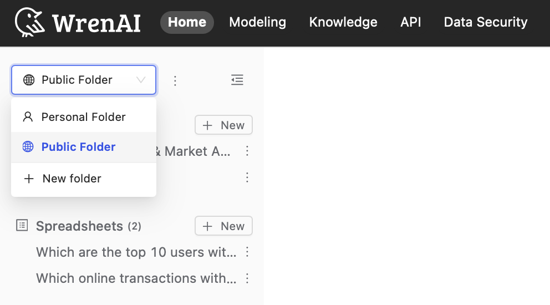Expand the Public Folder dropdown selector

click(84, 80)
